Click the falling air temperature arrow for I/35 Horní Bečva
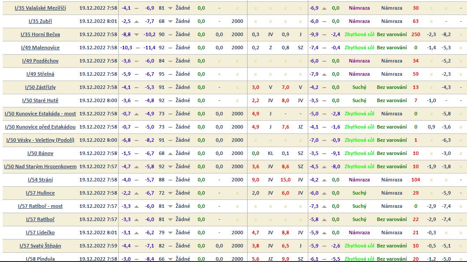 click(136, 34)
